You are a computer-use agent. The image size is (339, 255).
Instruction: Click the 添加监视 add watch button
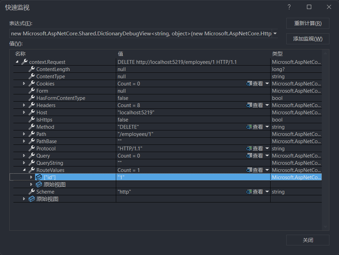click(308, 39)
